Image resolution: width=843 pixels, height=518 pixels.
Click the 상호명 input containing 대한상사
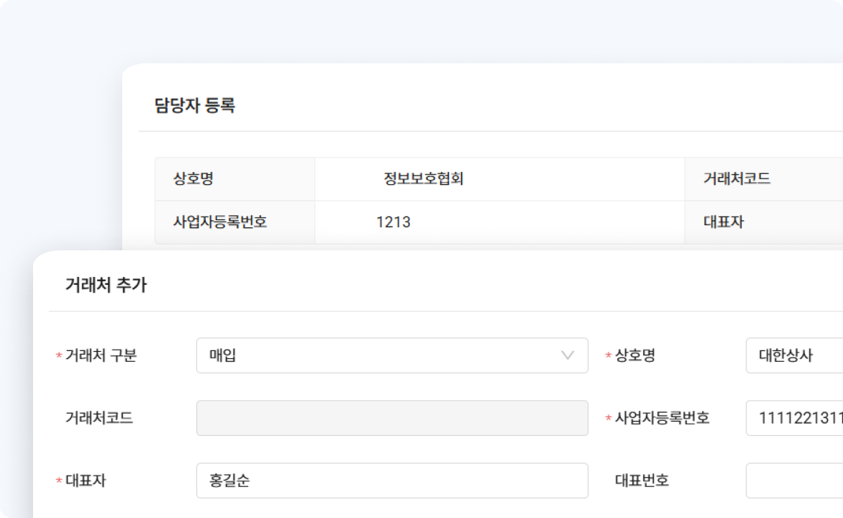click(794, 355)
